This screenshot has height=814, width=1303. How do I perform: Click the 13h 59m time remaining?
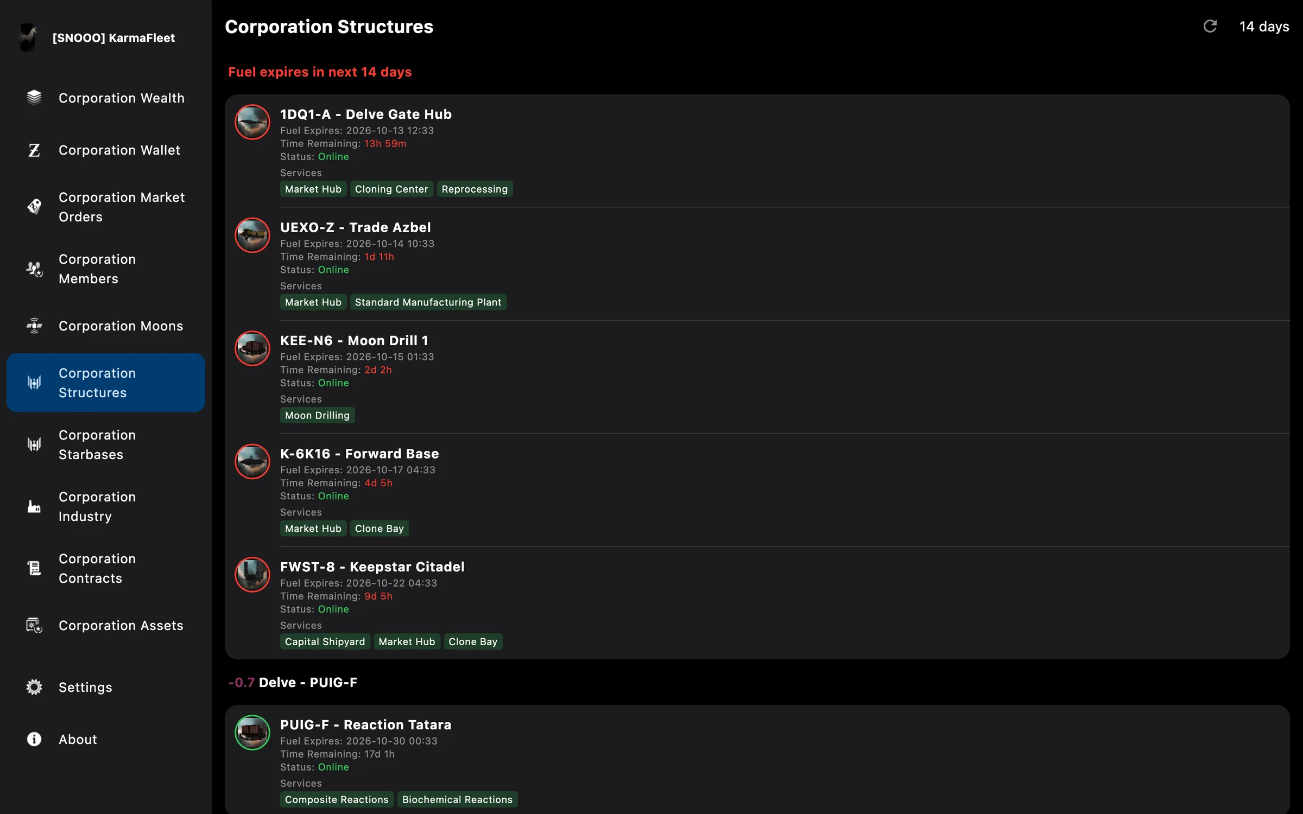point(385,143)
